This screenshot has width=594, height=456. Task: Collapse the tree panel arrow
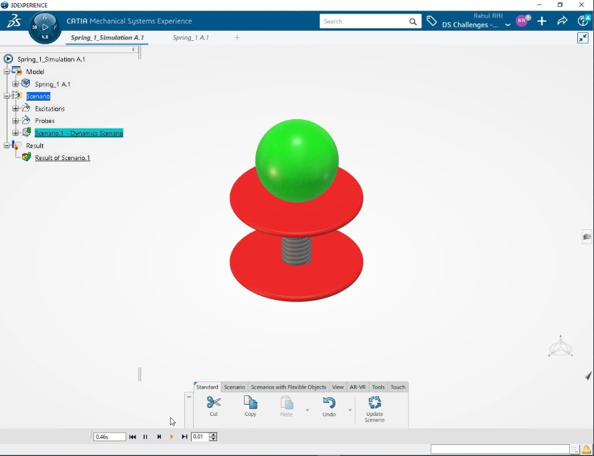coord(134,49)
